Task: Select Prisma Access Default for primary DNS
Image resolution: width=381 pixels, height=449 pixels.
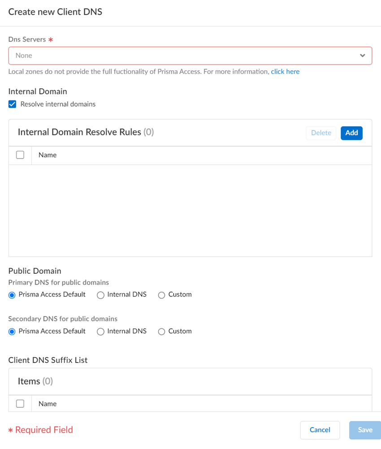Action: point(11,294)
